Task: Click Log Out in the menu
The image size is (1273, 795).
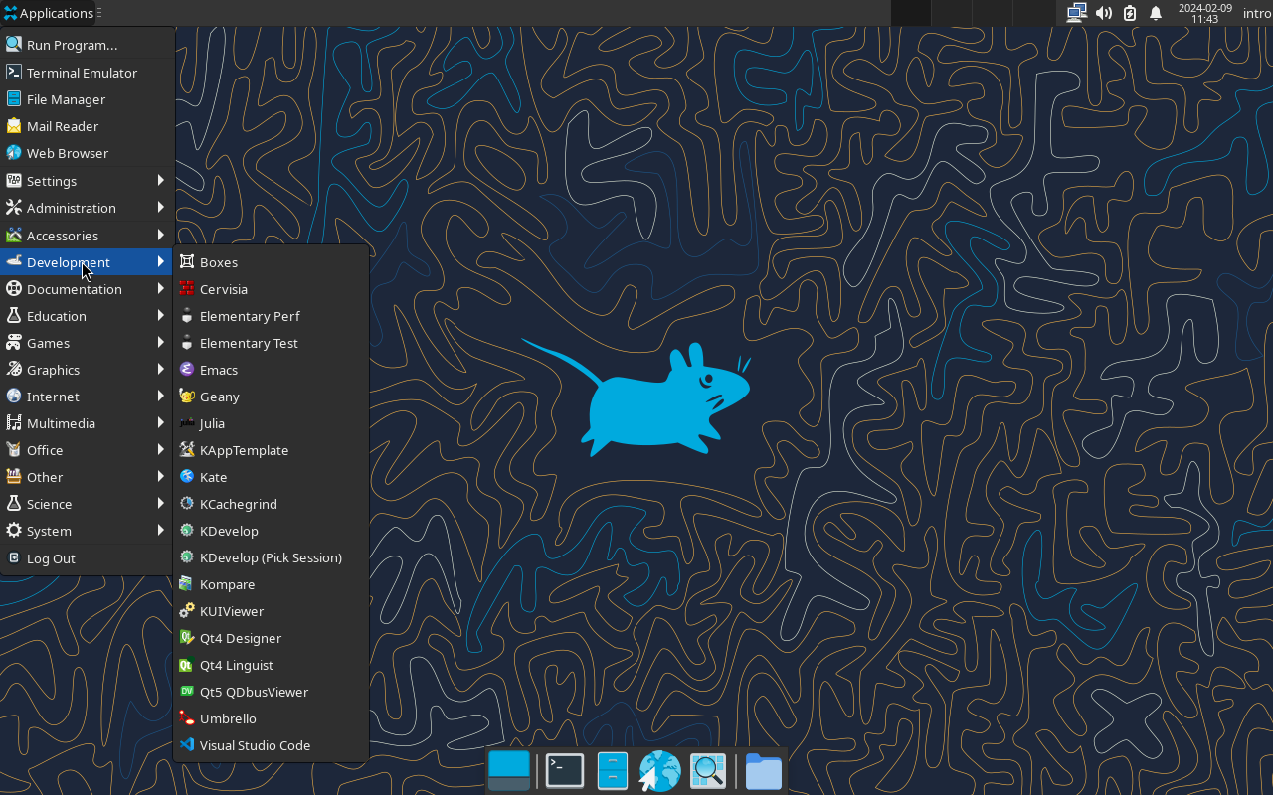Action: 88,558
